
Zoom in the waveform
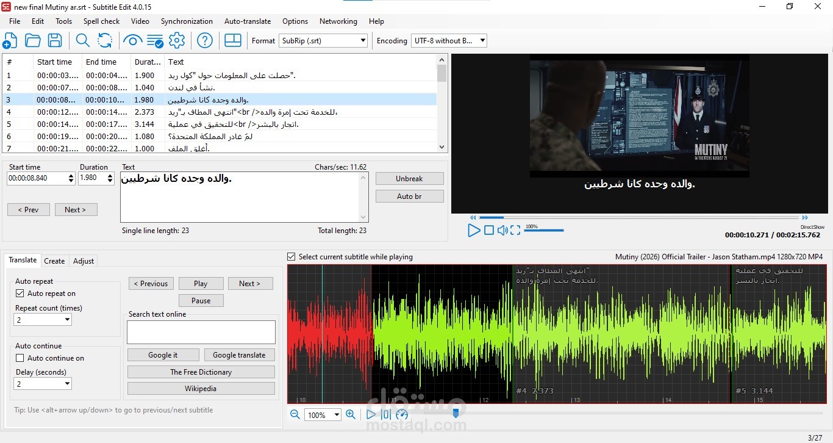click(x=351, y=414)
